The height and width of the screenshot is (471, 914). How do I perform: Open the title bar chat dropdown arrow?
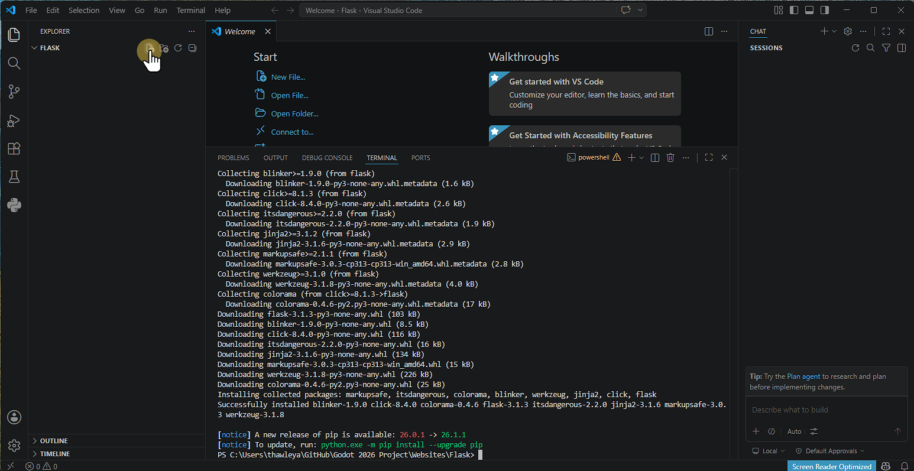click(640, 10)
